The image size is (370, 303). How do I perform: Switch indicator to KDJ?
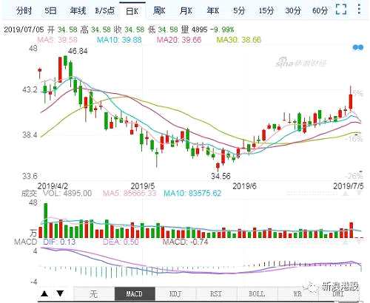[175, 294]
